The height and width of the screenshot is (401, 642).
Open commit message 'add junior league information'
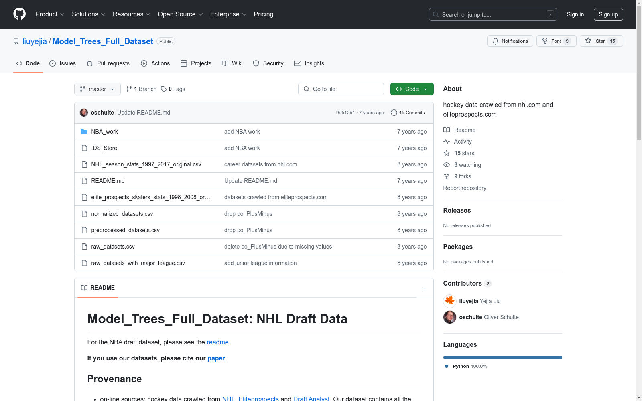pyautogui.click(x=260, y=263)
